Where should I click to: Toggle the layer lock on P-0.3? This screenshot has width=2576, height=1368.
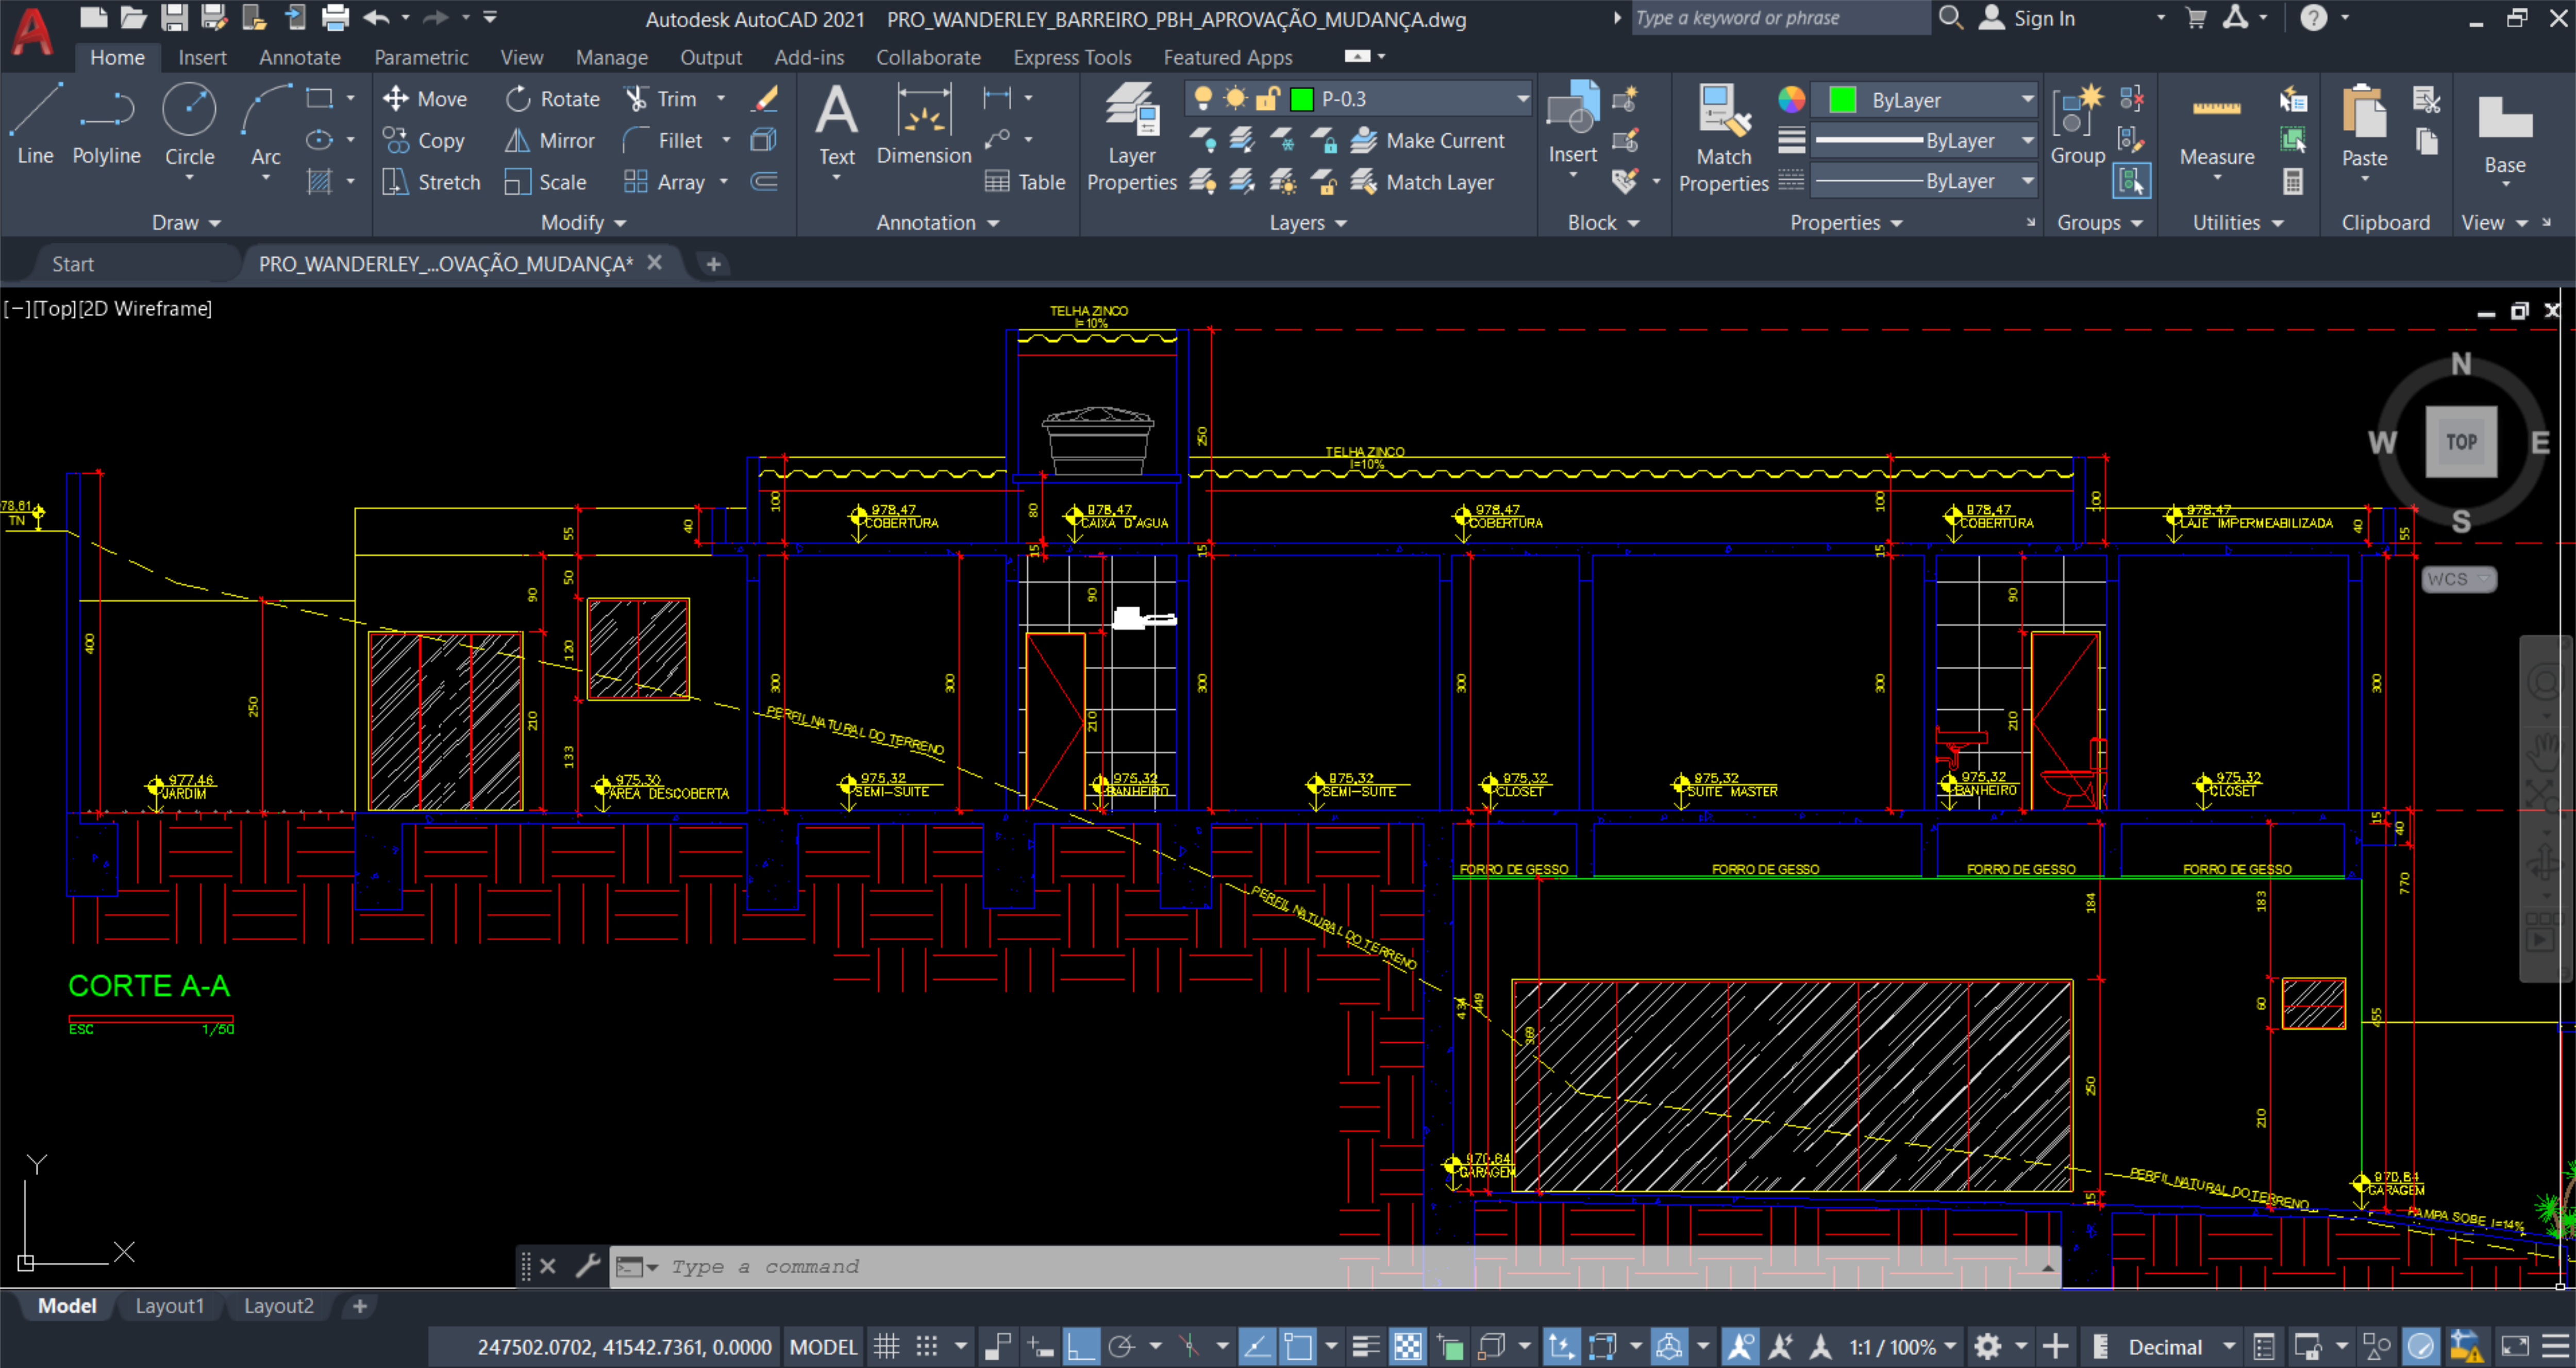point(1267,98)
